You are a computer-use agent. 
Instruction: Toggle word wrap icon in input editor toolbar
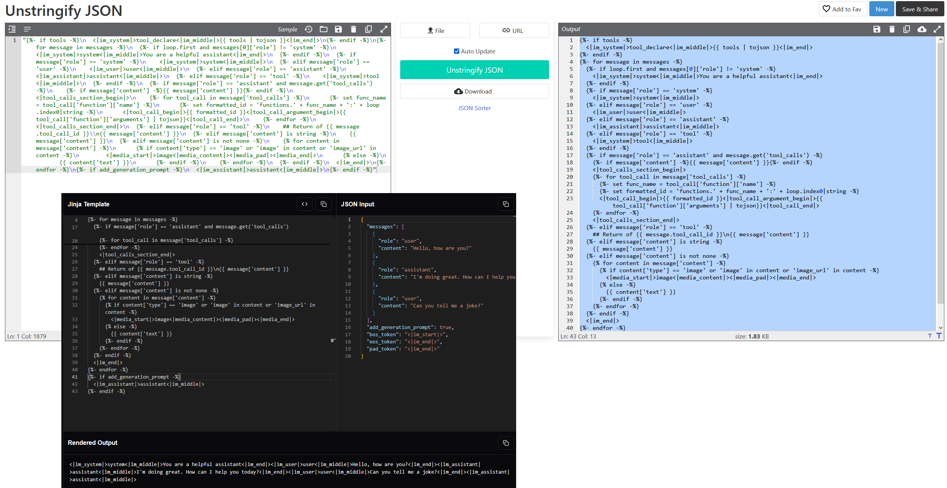click(x=27, y=29)
